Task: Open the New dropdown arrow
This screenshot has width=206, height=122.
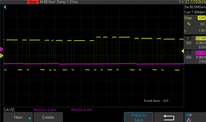Action: (30, 118)
